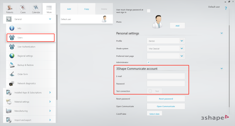Click Import and export icon
235x126 pixels.
pos(9,120)
